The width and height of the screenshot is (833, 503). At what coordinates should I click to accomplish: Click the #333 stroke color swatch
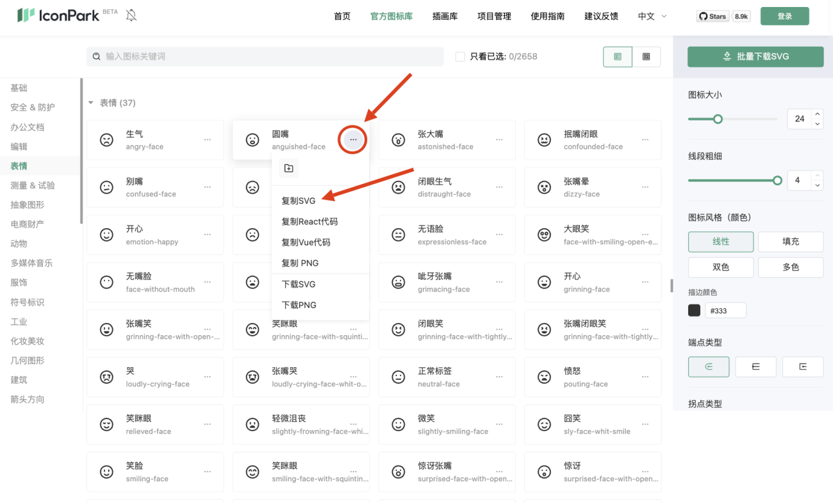pyautogui.click(x=694, y=310)
